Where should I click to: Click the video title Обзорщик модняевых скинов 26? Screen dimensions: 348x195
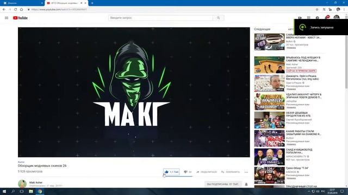point(42,166)
